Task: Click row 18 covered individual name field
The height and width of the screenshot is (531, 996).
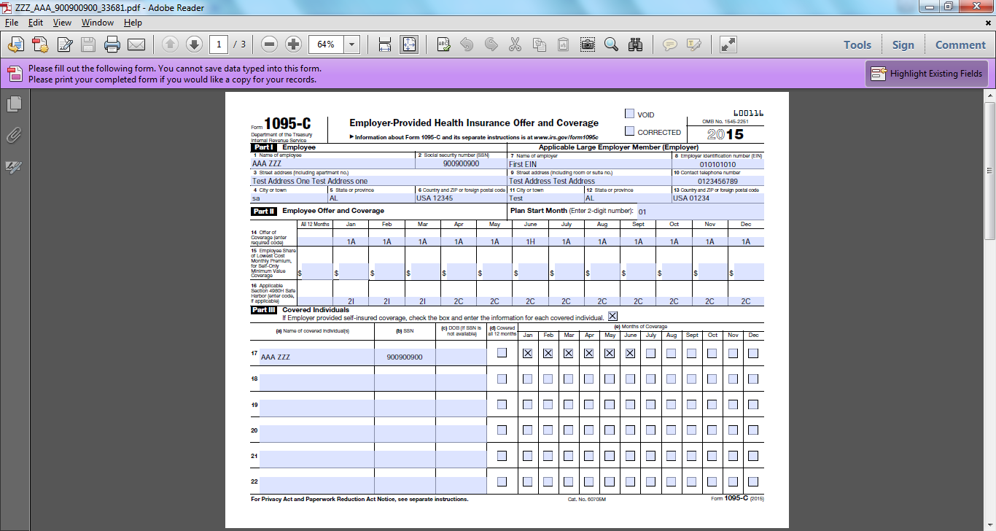Action: (316, 382)
